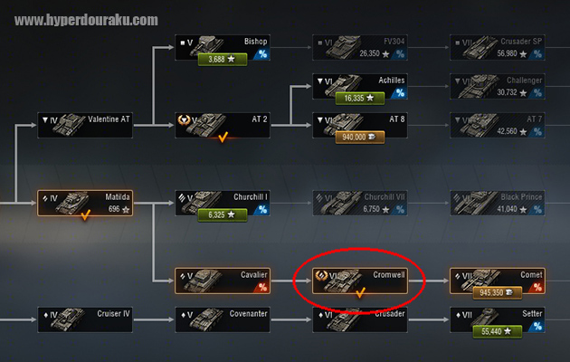Click the Churchill I percent icon
The image size is (570, 362).
coord(262,210)
